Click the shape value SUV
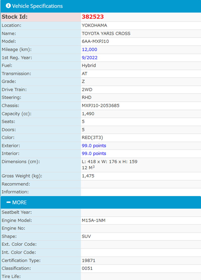 [x=86, y=236]
